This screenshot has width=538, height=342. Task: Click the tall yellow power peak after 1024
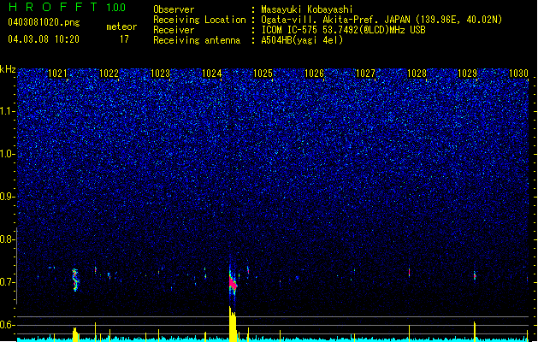[x=233, y=324]
